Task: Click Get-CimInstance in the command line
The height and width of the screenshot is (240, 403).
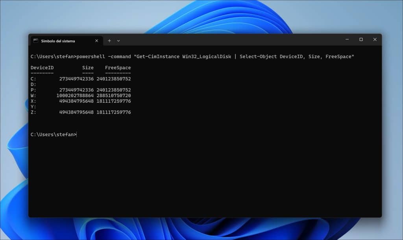Action: point(158,57)
